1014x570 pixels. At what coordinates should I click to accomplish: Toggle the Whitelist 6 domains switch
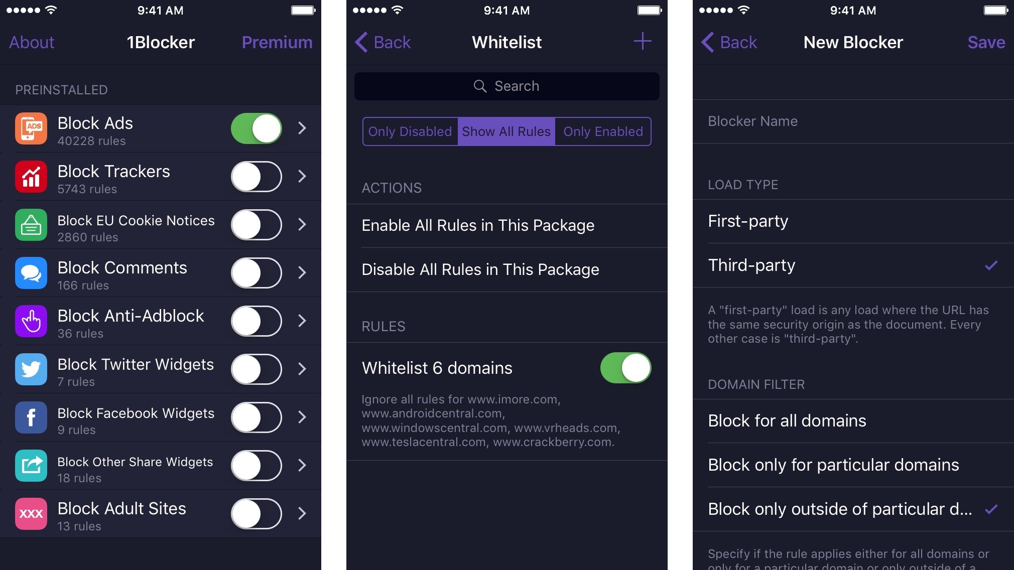[x=624, y=367]
